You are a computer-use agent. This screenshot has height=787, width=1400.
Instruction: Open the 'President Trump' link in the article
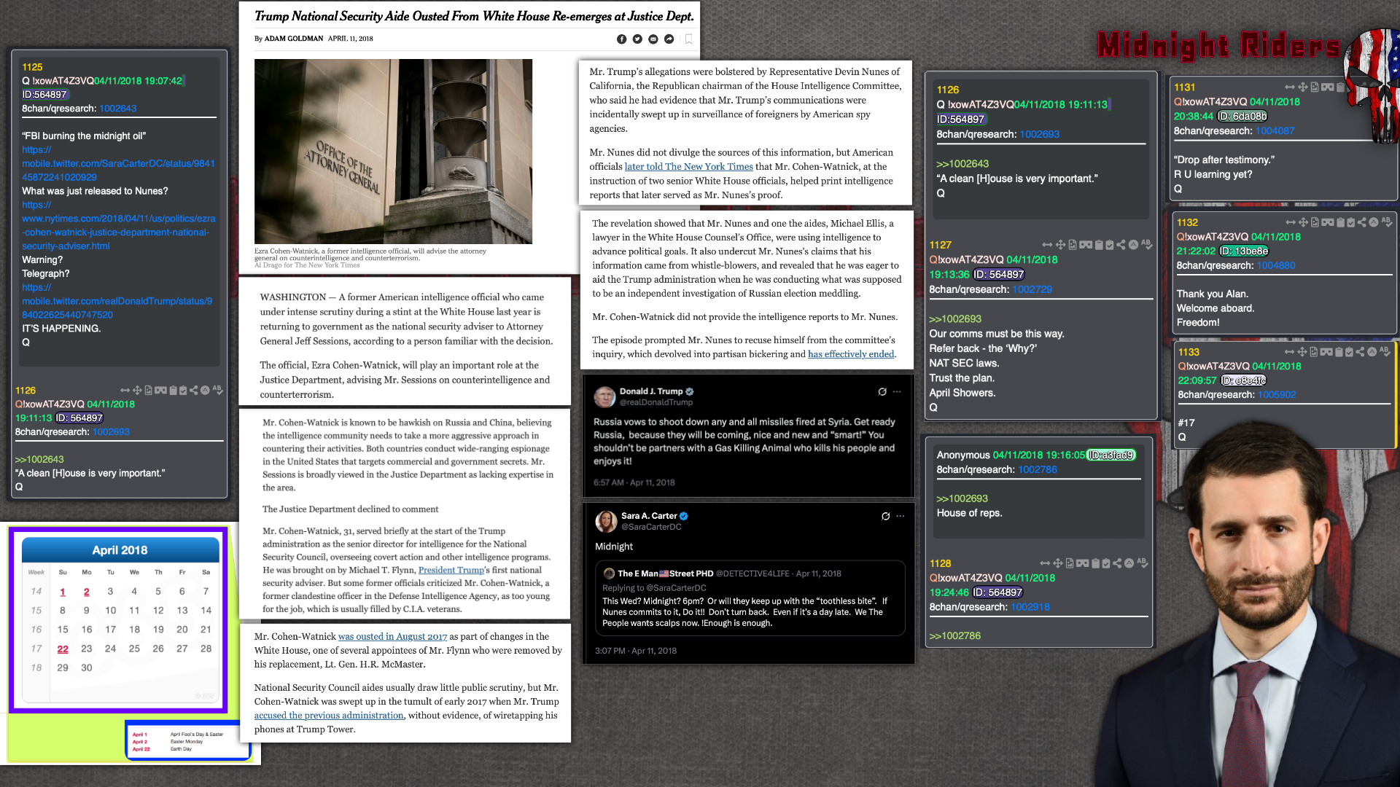pyautogui.click(x=451, y=571)
